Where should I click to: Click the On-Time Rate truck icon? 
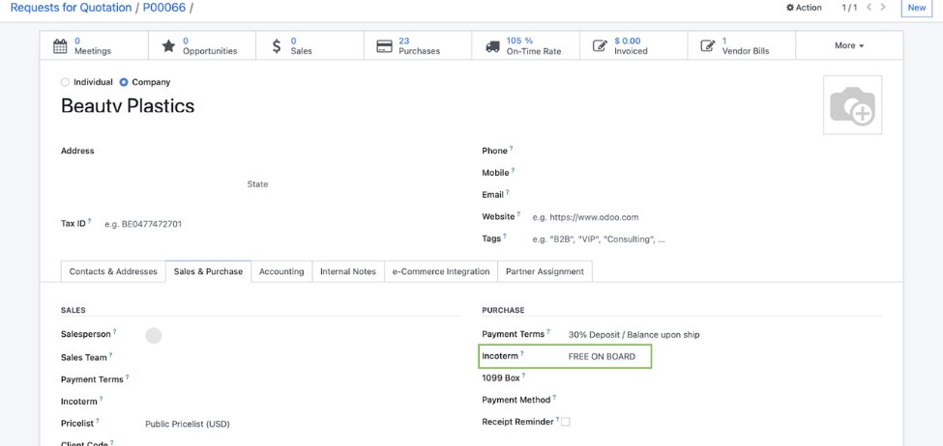(492, 46)
